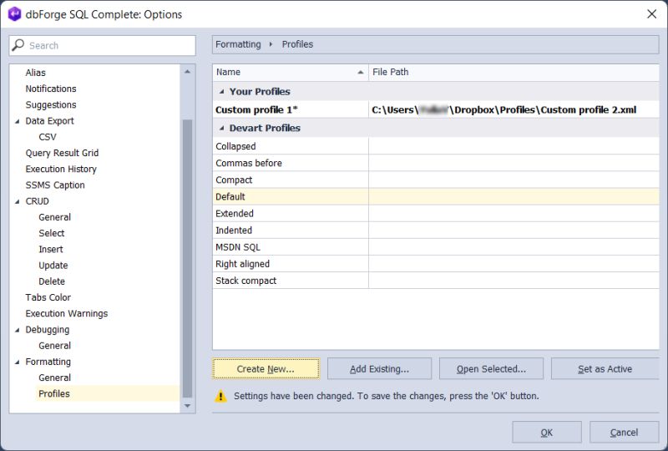The height and width of the screenshot is (451, 668).
Task: Open the CRUD Insert options
Action: click(51, 250)
